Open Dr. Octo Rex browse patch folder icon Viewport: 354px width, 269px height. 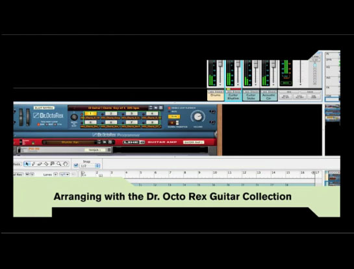(x=156, y=108)
